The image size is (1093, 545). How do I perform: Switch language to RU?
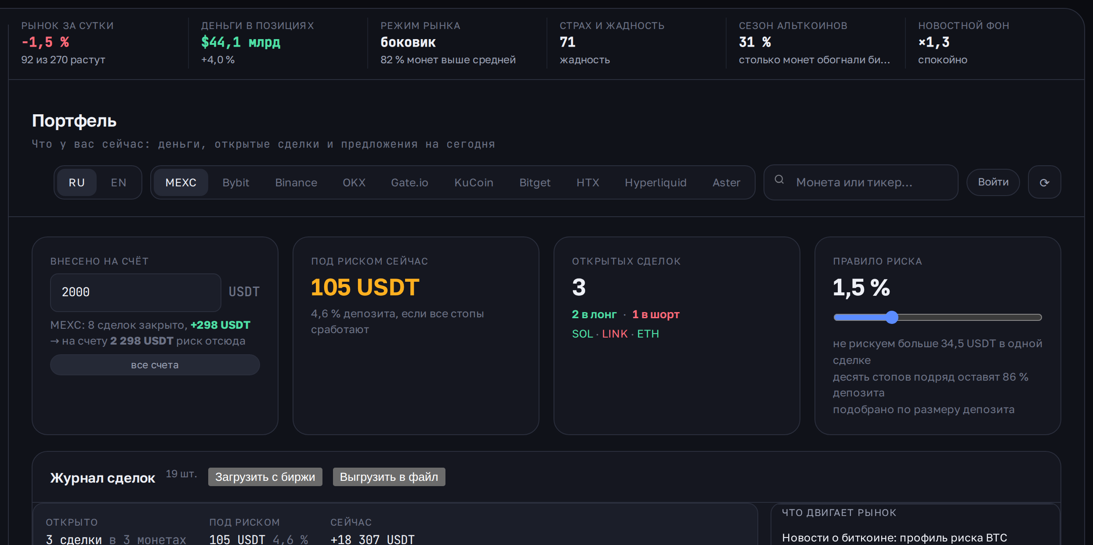click(77, 182)
